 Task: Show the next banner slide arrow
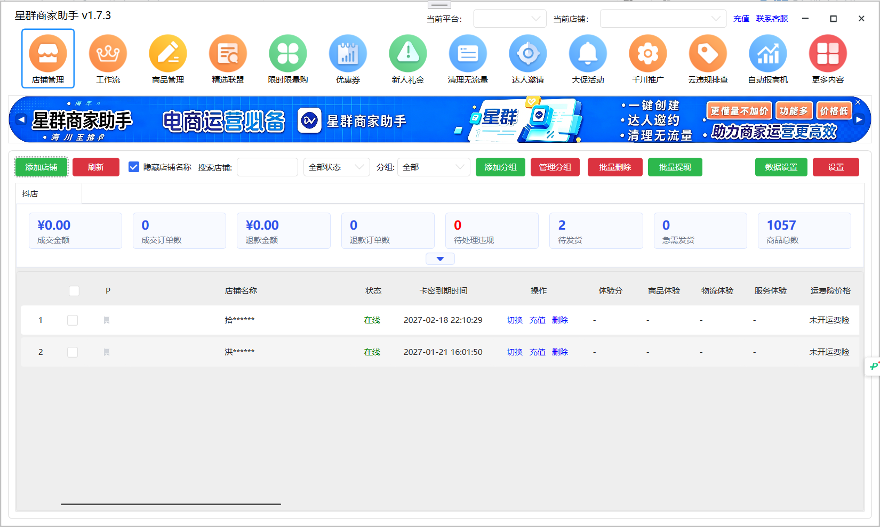pyautogui.click(x=859, y=120)
